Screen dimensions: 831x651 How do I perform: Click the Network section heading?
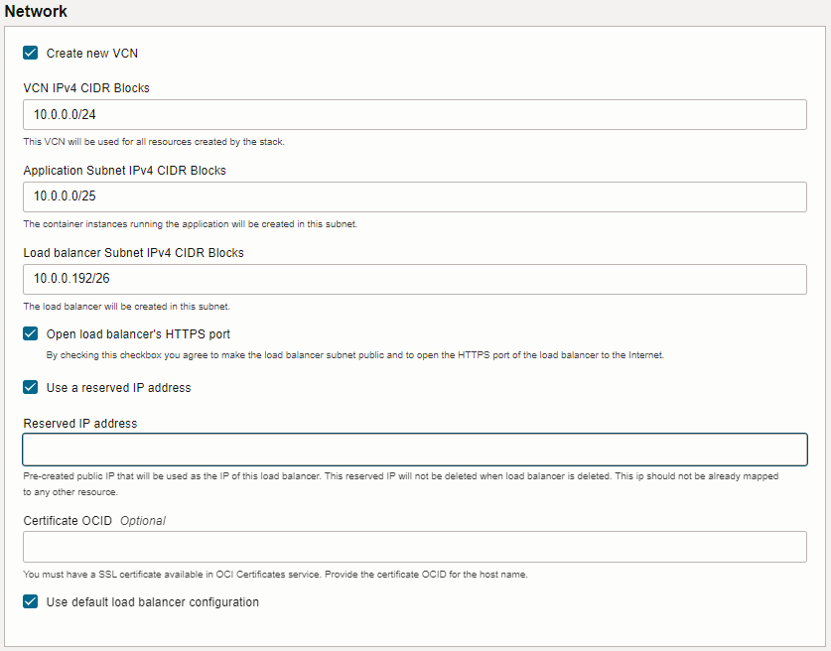36,11
